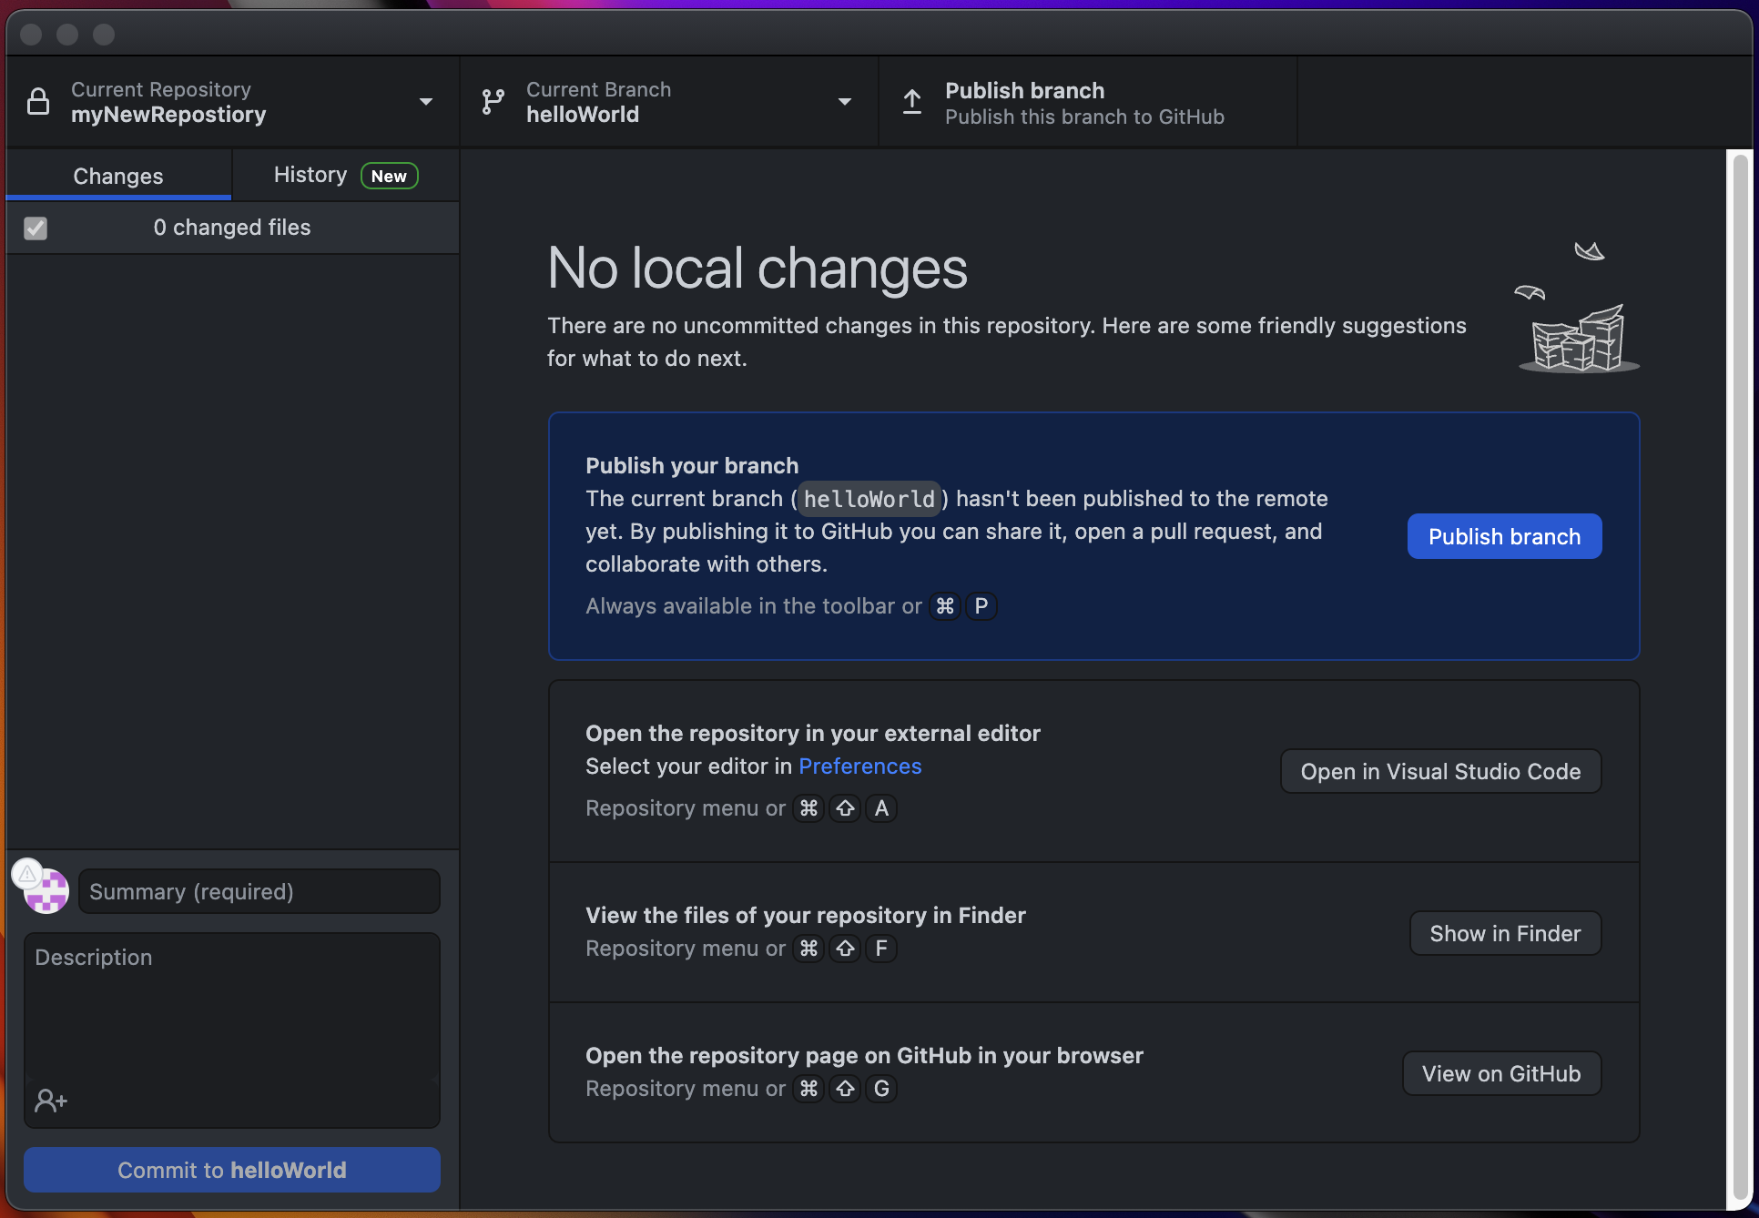
Task: Click the upload arrow icon for Publish branch
Action: [x=911, y=102]
